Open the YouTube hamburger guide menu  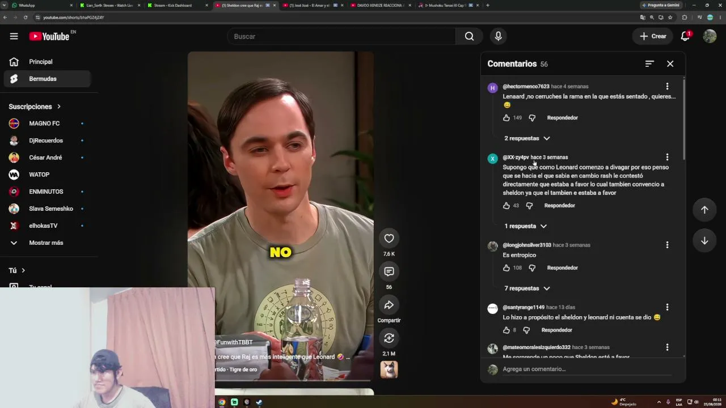[14, 36]
